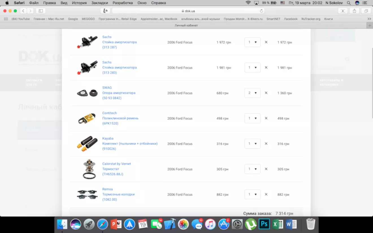The image size is (373, 233).
Task: Follow the Комплект (пыльники + отбойники) link
Action: [130, 144]
